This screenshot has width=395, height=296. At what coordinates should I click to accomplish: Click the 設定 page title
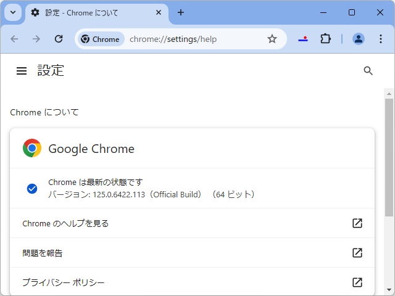51,70
